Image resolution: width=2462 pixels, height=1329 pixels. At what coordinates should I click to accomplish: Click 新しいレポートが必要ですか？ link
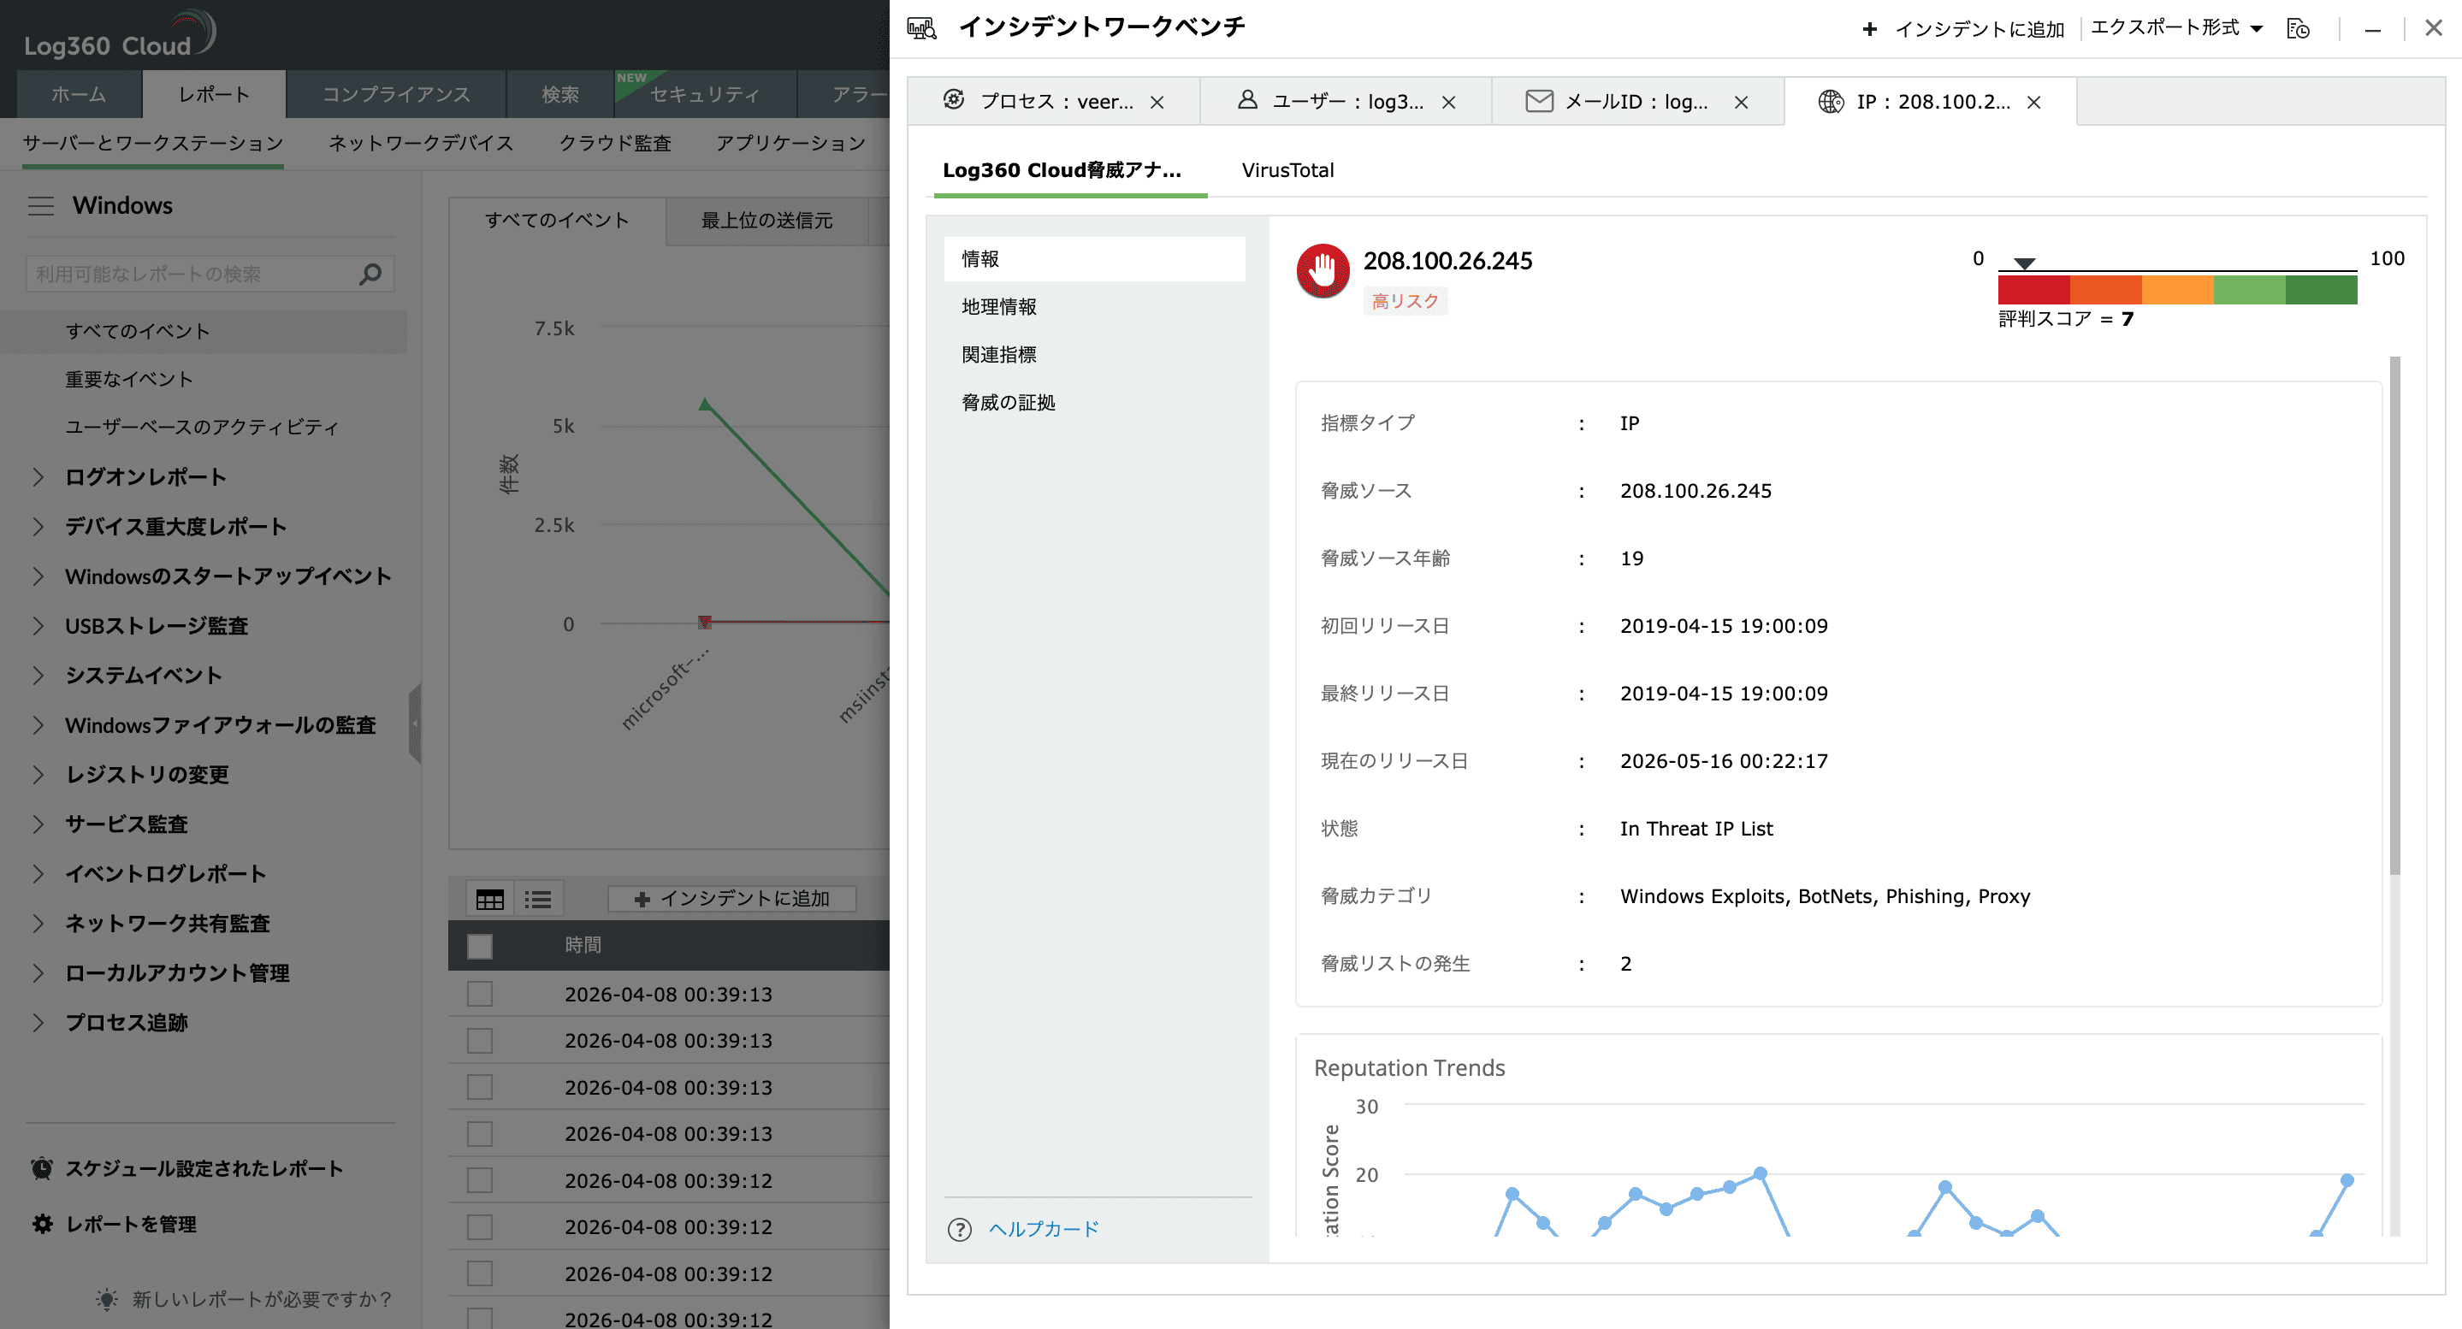point(263,1299)
